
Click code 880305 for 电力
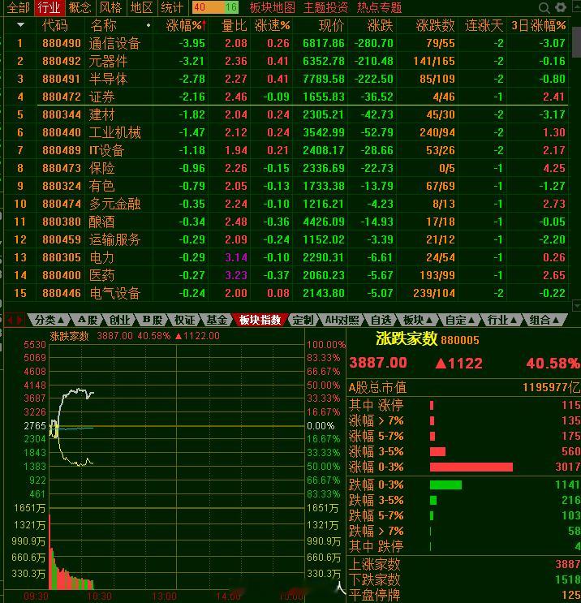[62, 257]
